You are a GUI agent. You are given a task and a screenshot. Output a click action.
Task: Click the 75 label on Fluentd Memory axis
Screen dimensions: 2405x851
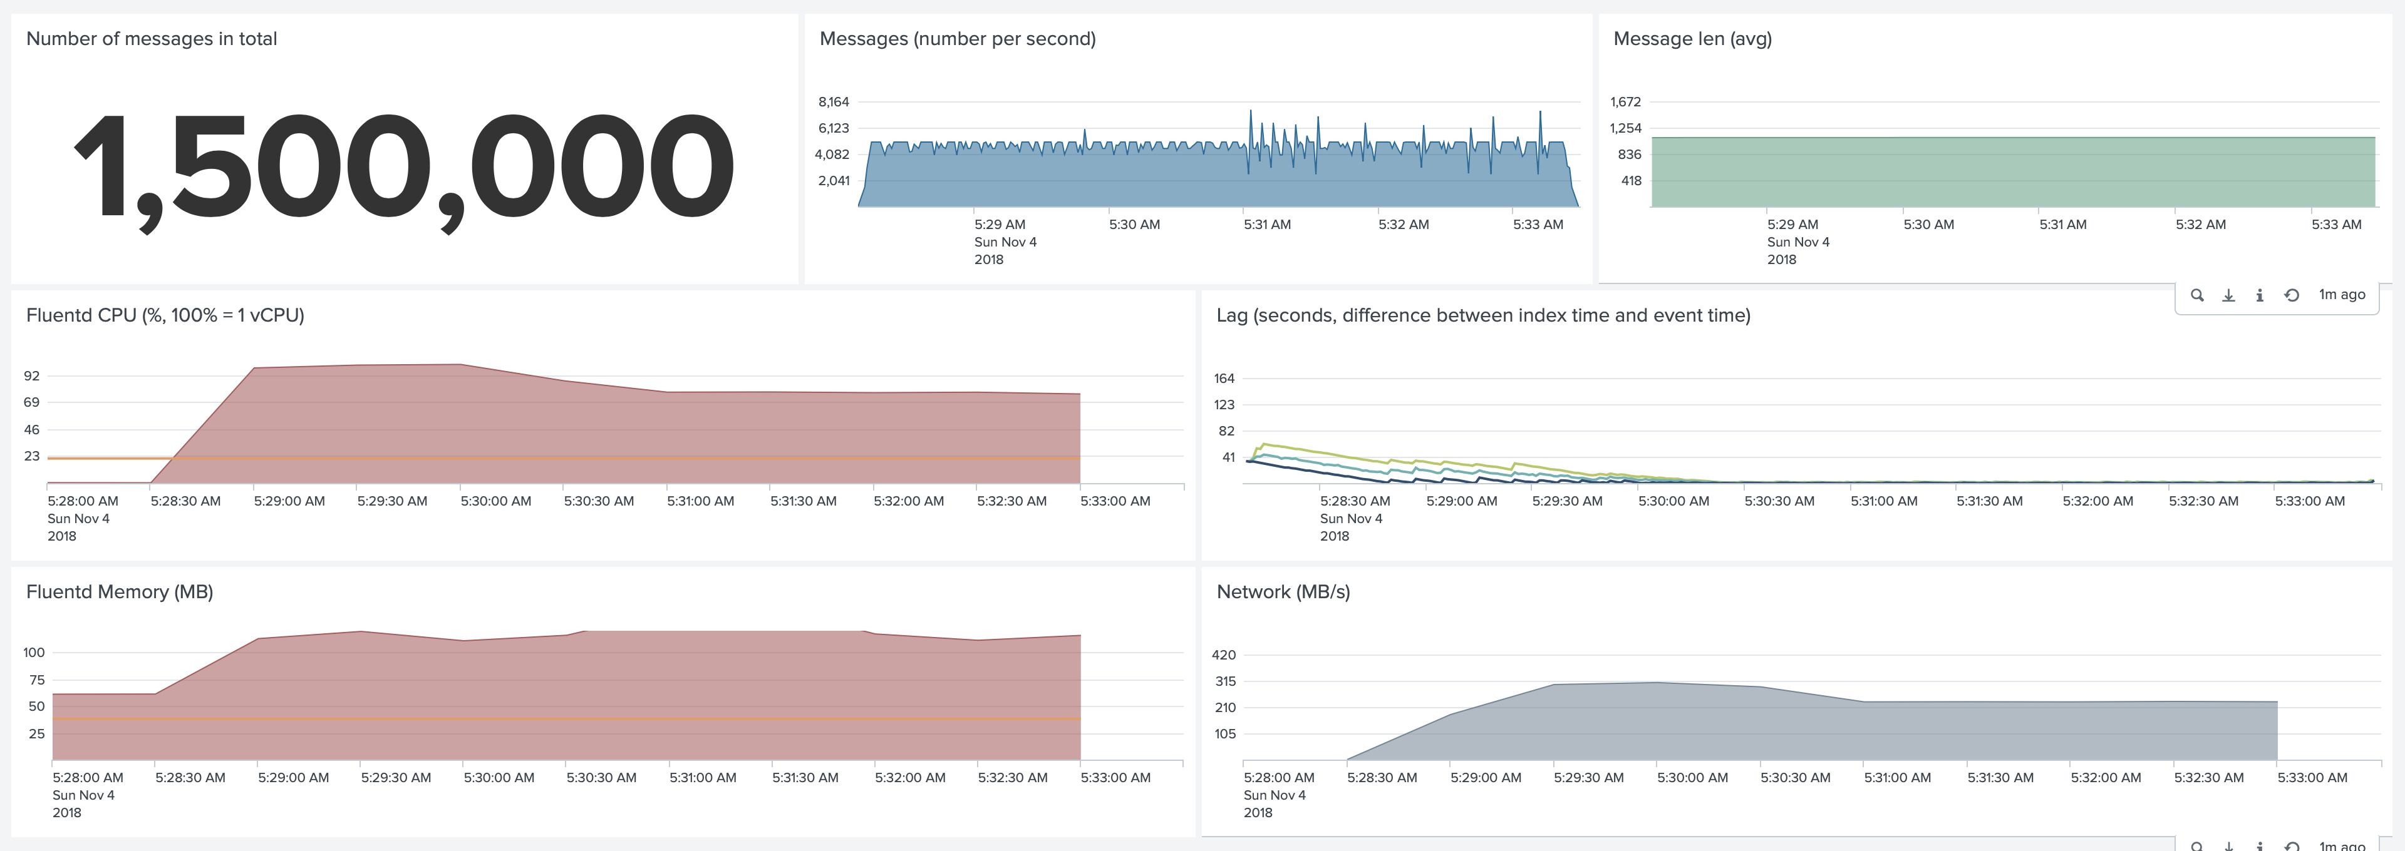[x=36, y=680]
